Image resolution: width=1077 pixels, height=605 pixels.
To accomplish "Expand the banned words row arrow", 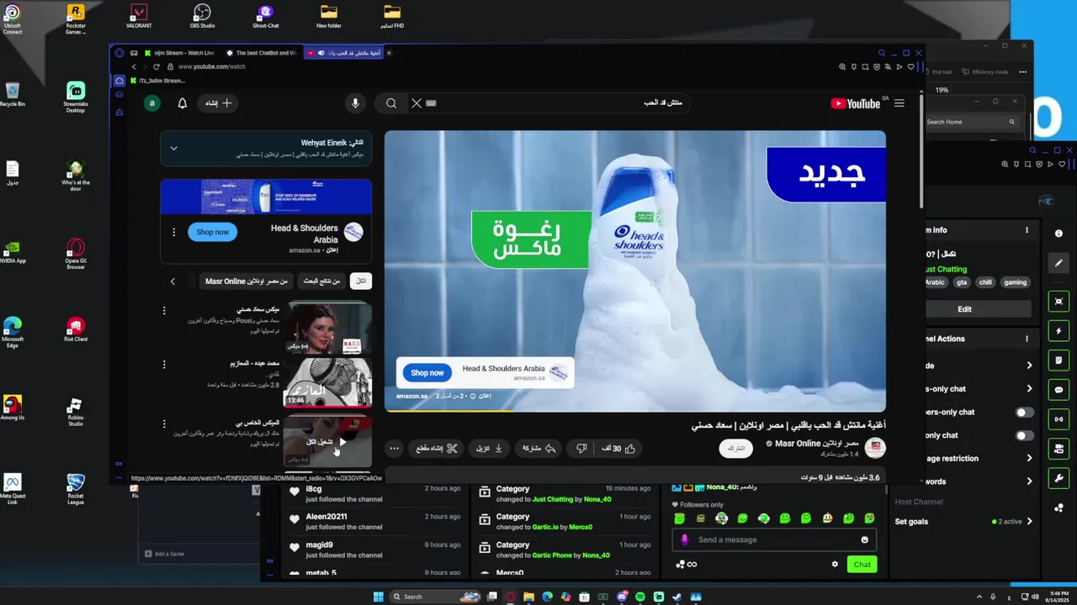I will point(1029,481).
